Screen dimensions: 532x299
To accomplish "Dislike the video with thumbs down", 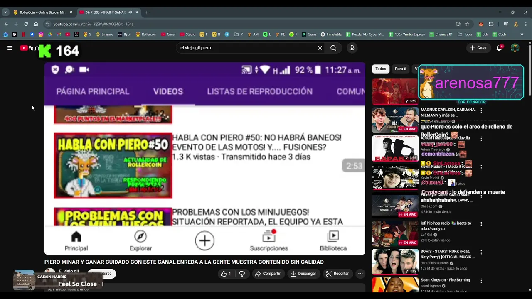I will (x=242, y=274).
